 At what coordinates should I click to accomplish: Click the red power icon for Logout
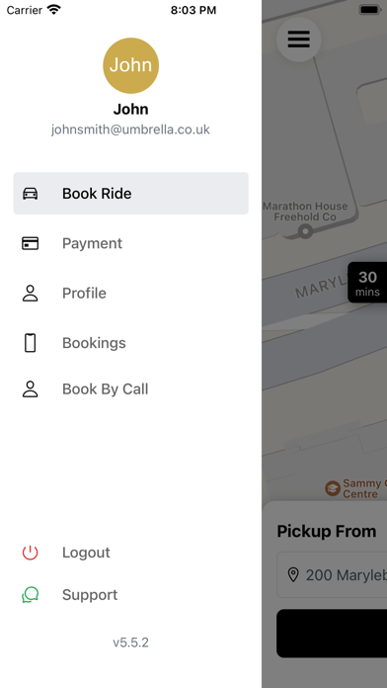31,553
